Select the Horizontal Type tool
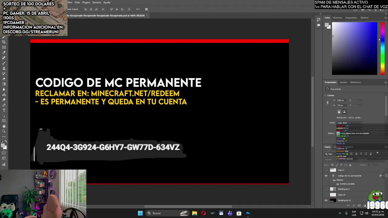 pos(4,110)
